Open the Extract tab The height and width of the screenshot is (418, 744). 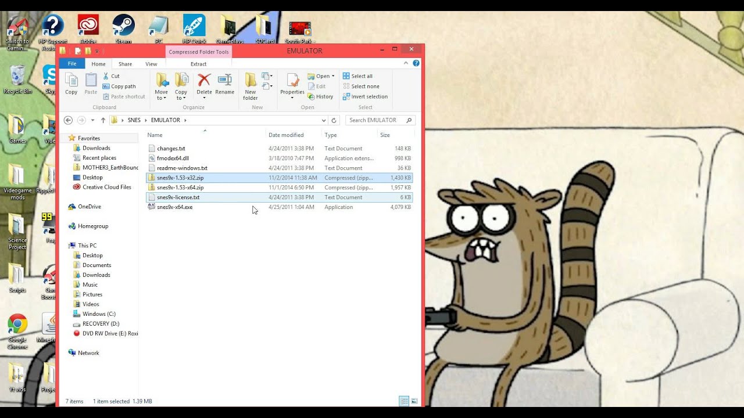[199, 64]
